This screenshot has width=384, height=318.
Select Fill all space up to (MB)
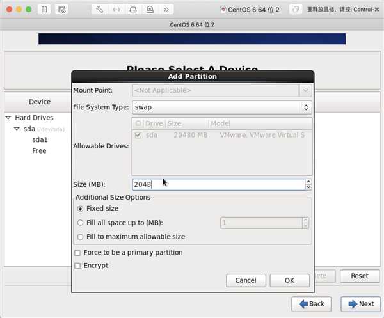point(80,223)
